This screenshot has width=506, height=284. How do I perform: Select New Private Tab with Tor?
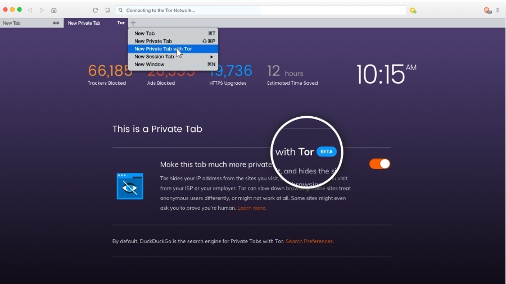click(173, 49)
